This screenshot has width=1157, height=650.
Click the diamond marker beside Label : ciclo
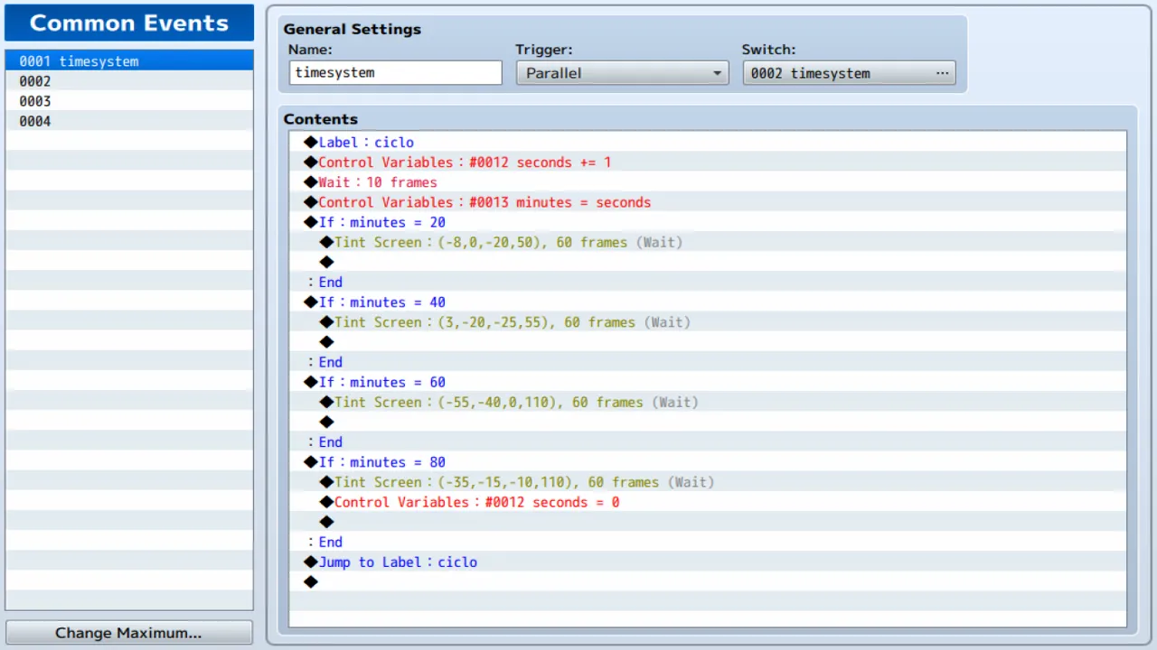tap(311, 142)
